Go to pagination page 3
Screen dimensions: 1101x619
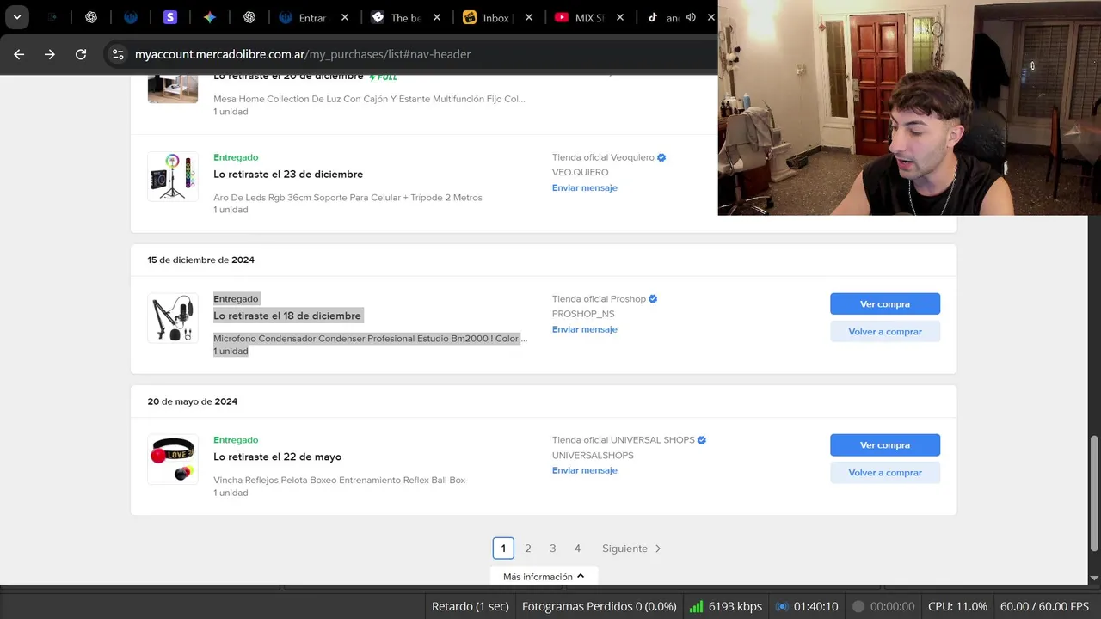pyautogui.click(x=552, y=549)
